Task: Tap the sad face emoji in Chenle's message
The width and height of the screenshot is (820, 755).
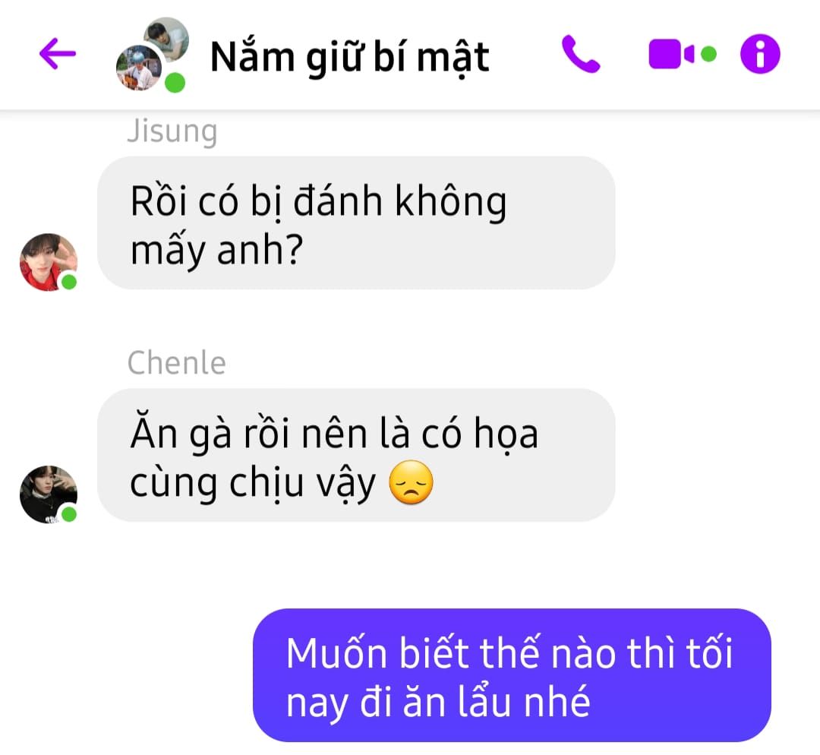Action: point(411,482)
